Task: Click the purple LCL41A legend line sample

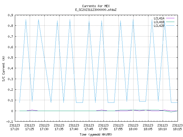Action: (x=170, y=18)
